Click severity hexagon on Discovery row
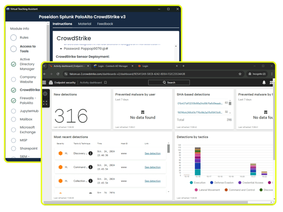 point(61,153)
